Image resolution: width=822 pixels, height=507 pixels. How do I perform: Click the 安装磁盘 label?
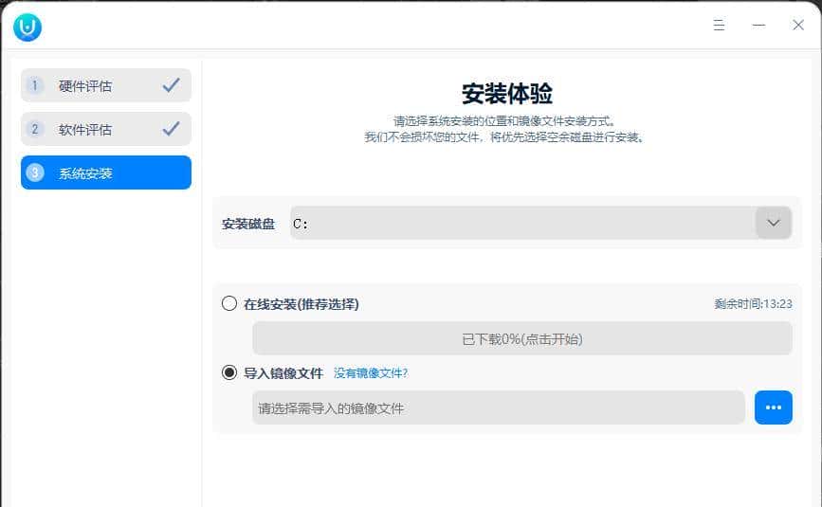click(248, 224)
